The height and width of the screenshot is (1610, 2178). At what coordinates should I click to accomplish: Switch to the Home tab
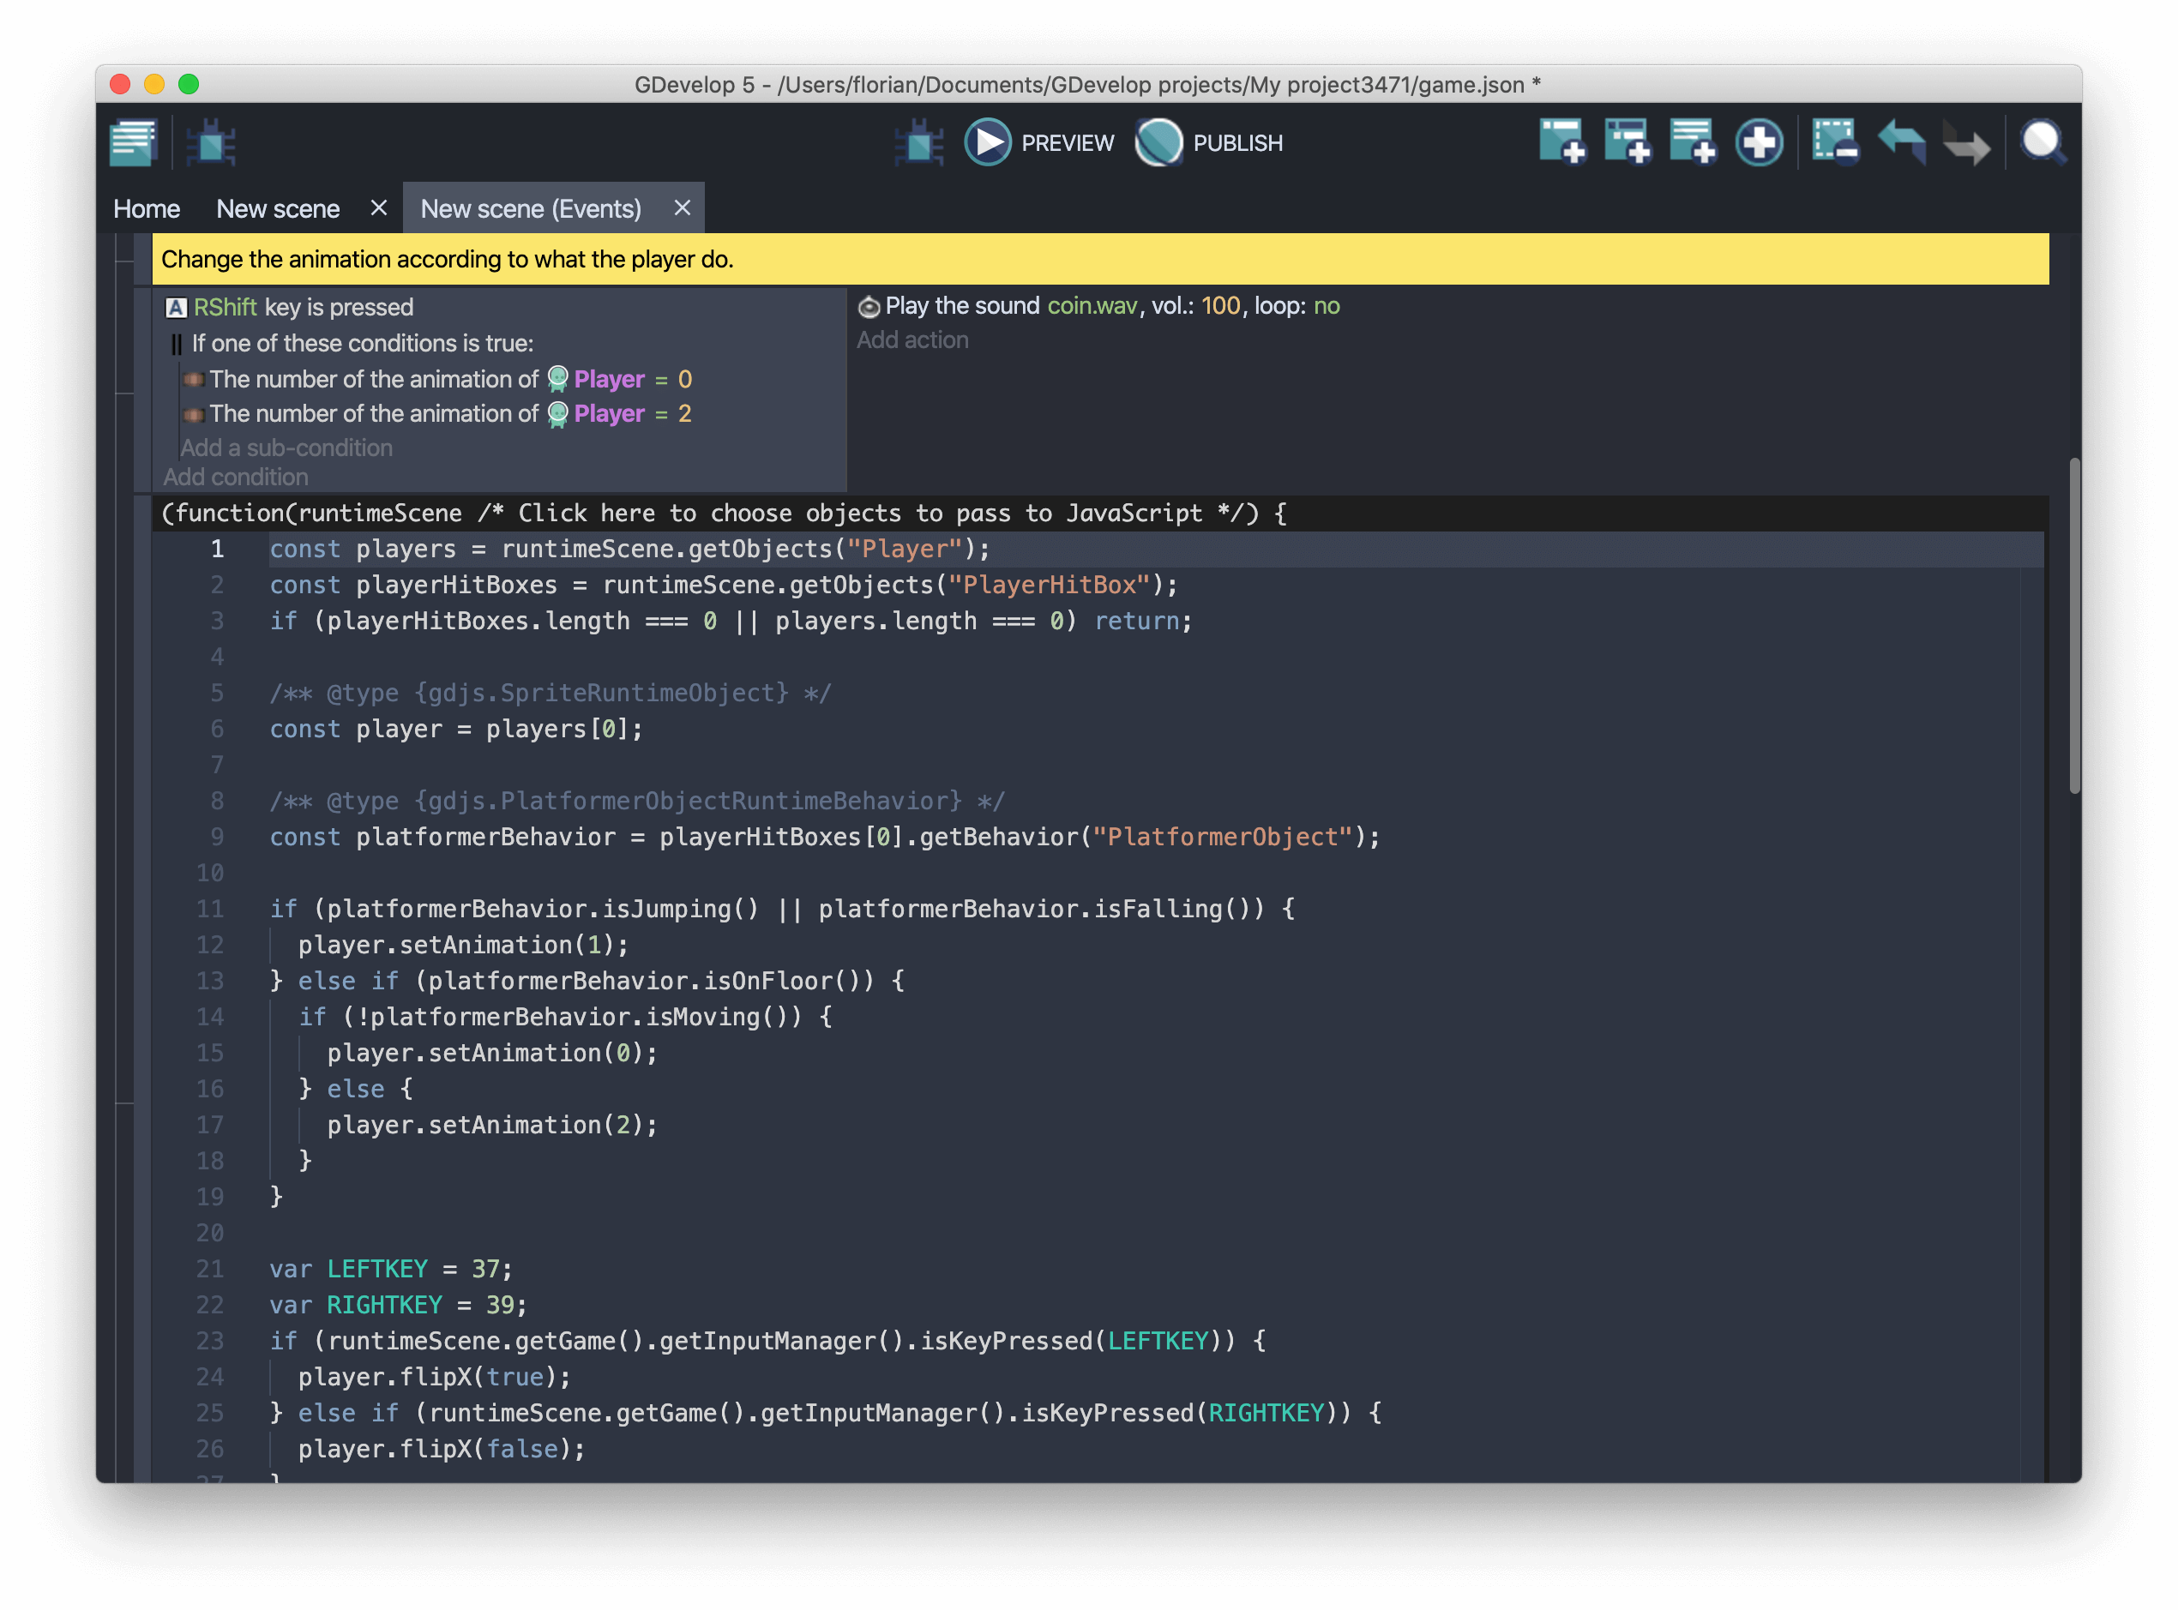(146, 207)
